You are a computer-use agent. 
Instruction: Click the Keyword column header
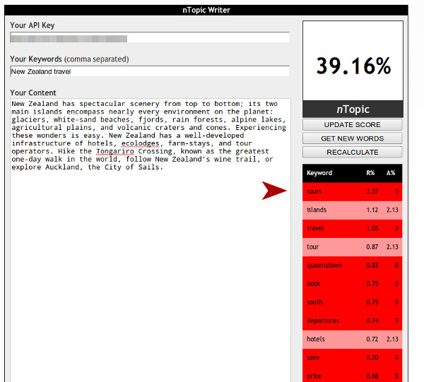319,173
